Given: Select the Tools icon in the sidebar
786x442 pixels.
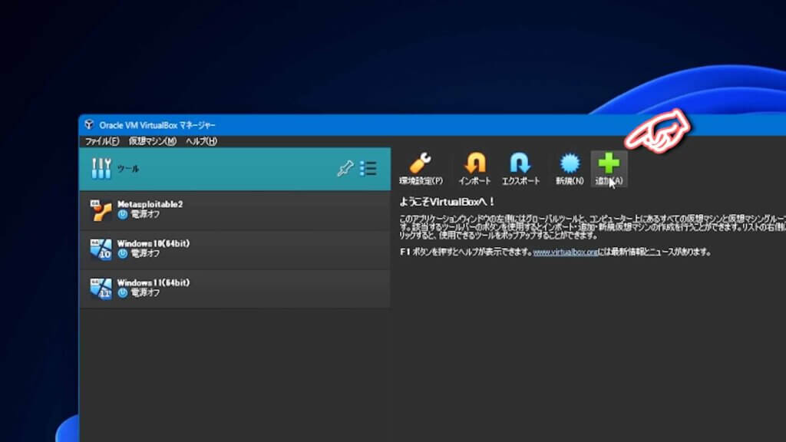Looking at the screenshot, I should pyautogui.click(x=101, y=168).
